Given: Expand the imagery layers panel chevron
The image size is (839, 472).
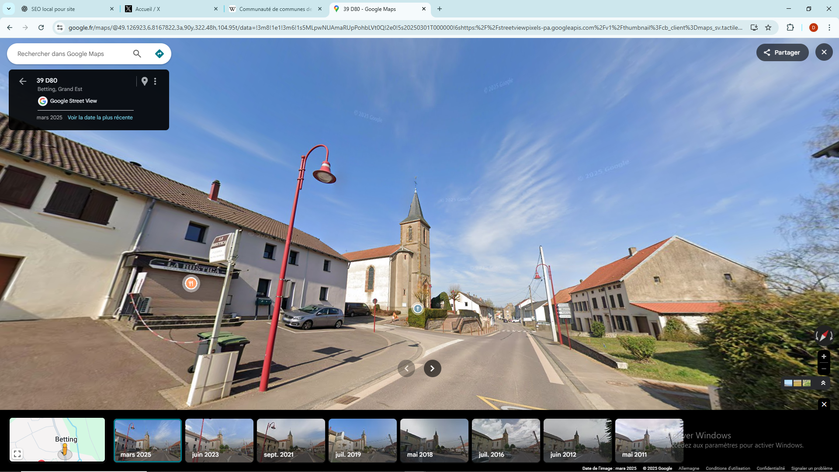Looking at the screenshot, I should (x=823, y=383).
